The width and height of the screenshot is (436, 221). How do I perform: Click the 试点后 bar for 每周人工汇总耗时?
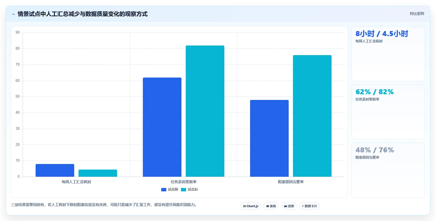pyautogui.click(x=98, y=173)
